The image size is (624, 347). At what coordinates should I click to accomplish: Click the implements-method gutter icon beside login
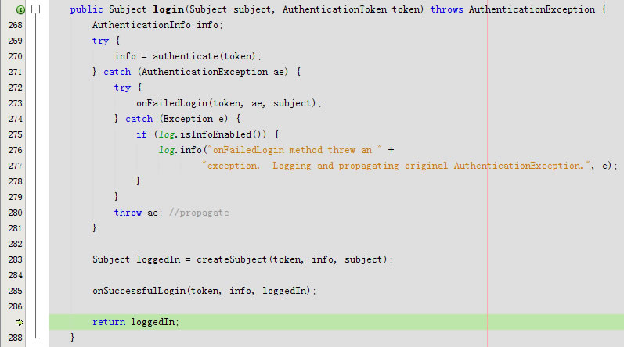(x=20, y=9)
